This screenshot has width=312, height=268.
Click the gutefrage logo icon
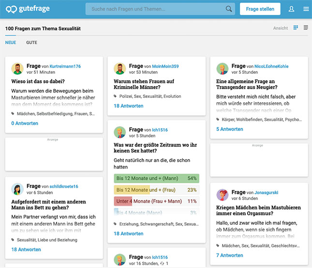(11, 9)
